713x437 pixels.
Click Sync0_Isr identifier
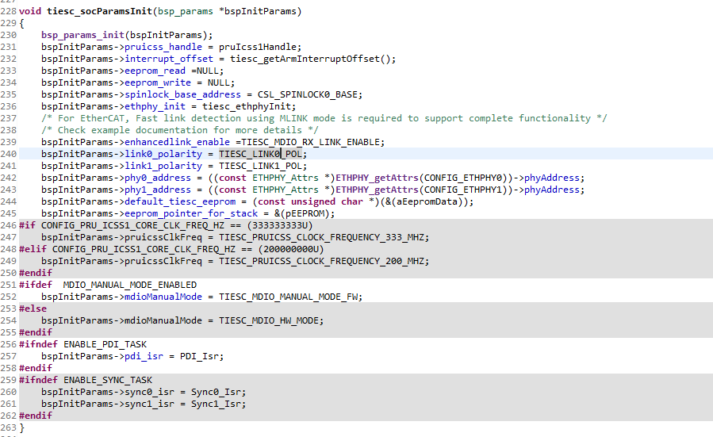[216, 392]
